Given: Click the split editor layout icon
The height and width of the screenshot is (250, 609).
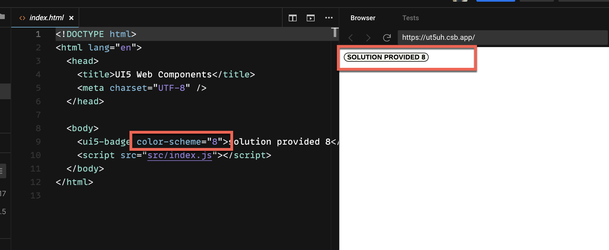Looking at the screenshot, I should [x=293, y=18].
